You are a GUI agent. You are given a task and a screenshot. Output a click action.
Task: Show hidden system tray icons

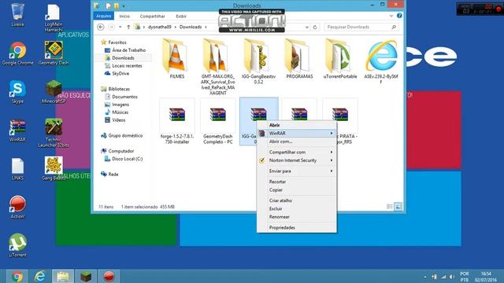(x=425, y=277)
